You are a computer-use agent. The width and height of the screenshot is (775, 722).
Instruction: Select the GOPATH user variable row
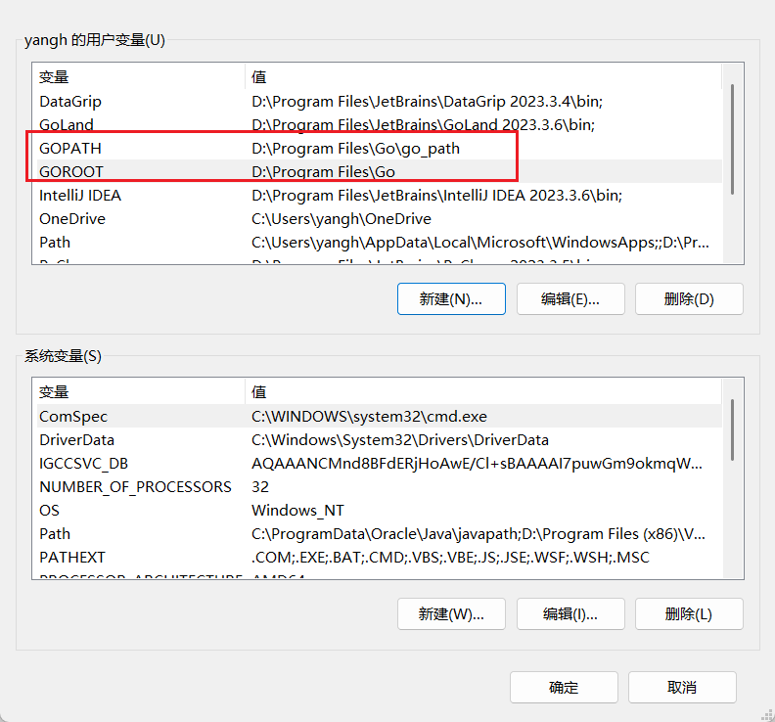70,149
